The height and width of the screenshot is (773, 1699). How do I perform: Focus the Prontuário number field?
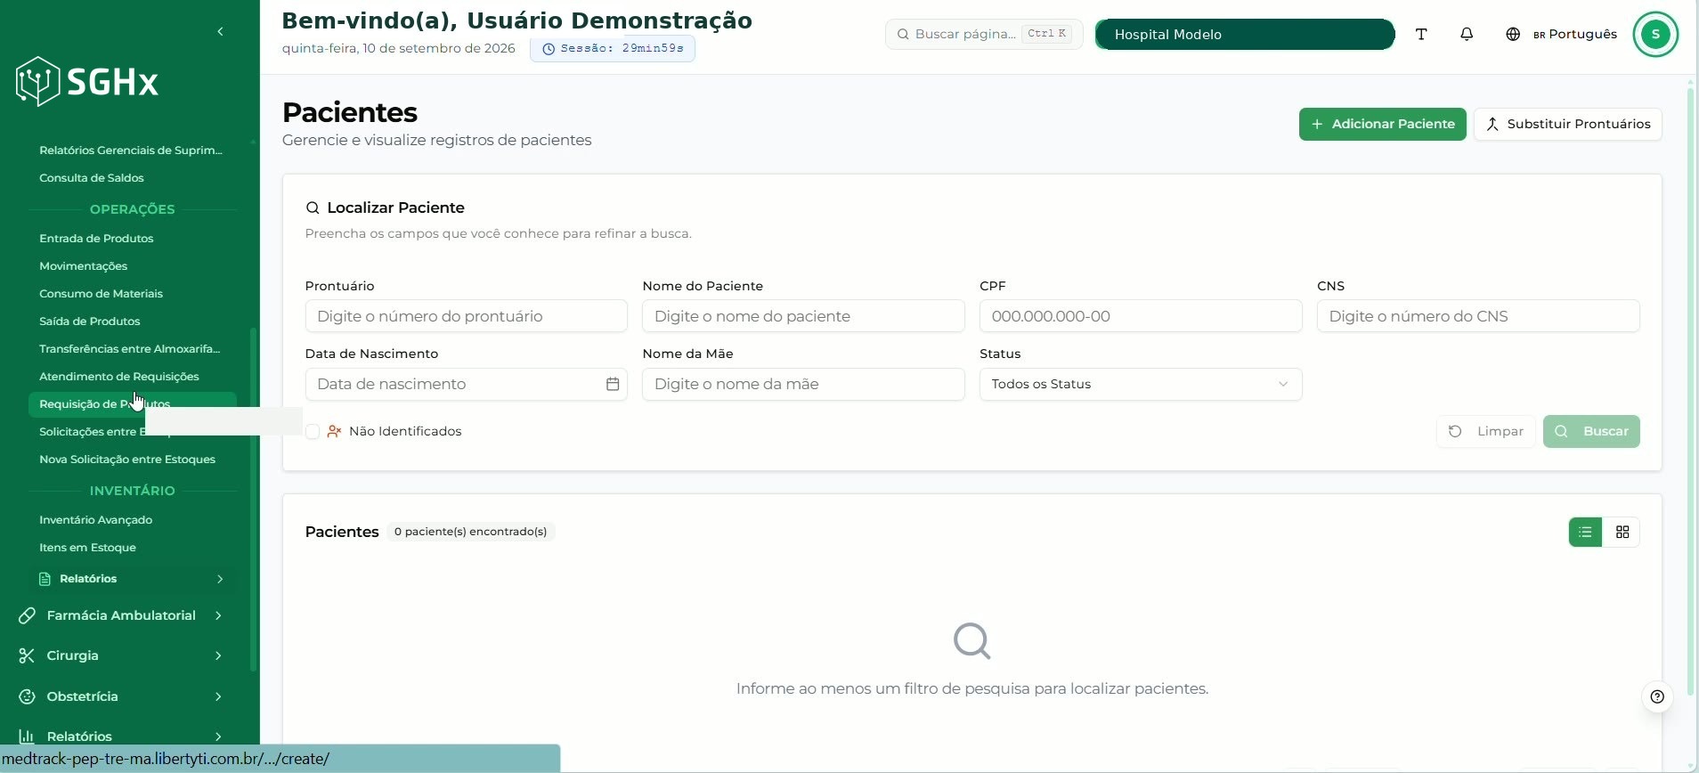coord(466,316)
